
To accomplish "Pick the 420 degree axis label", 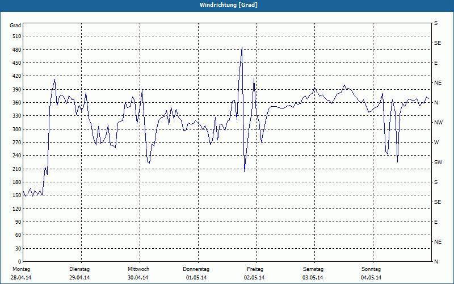I will pyautogui.click(x=17, y=76).
